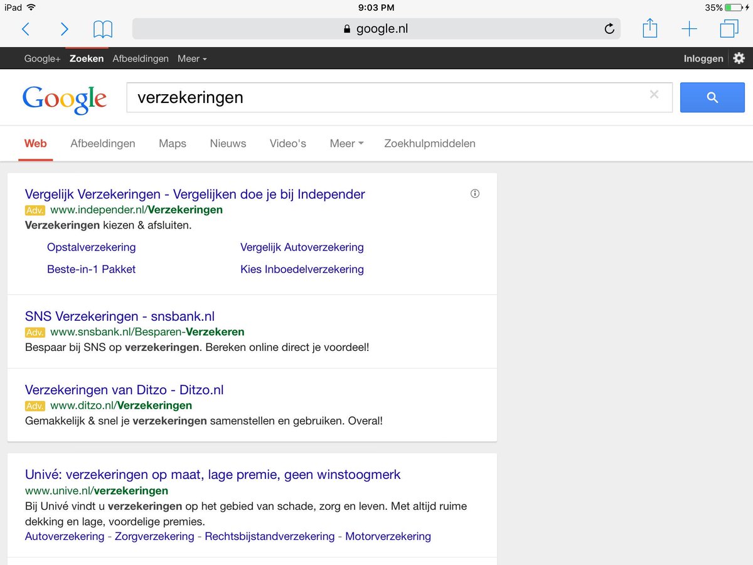The image size is (753, 565).
Task: Click the Rechtsbijstandverzekering link under Univé
Action: click(x=270, y=536)
